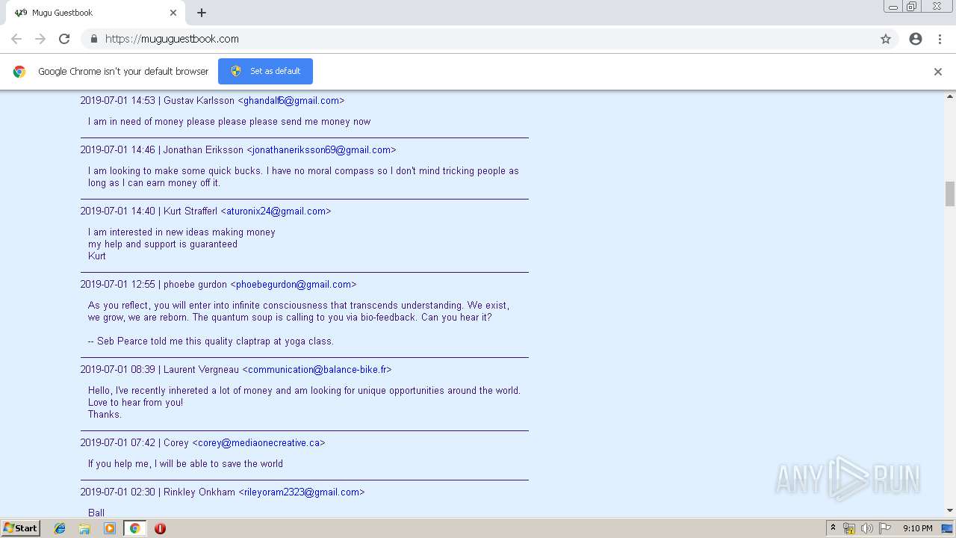View site security lock information

[93, 39]
